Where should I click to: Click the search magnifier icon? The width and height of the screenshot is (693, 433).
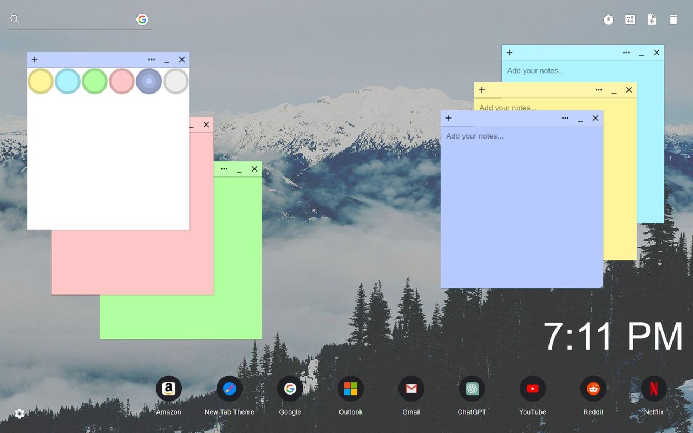[15, 19]
